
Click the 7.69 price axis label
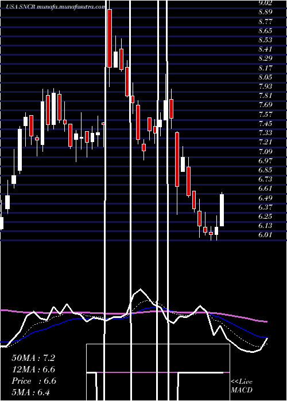pyautogui.click(x=265, y=105)
